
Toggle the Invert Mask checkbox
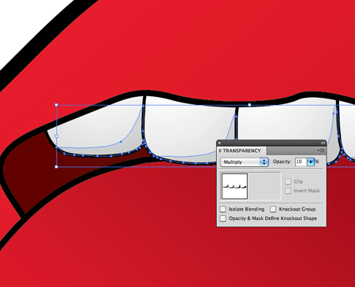coord(288,191)
